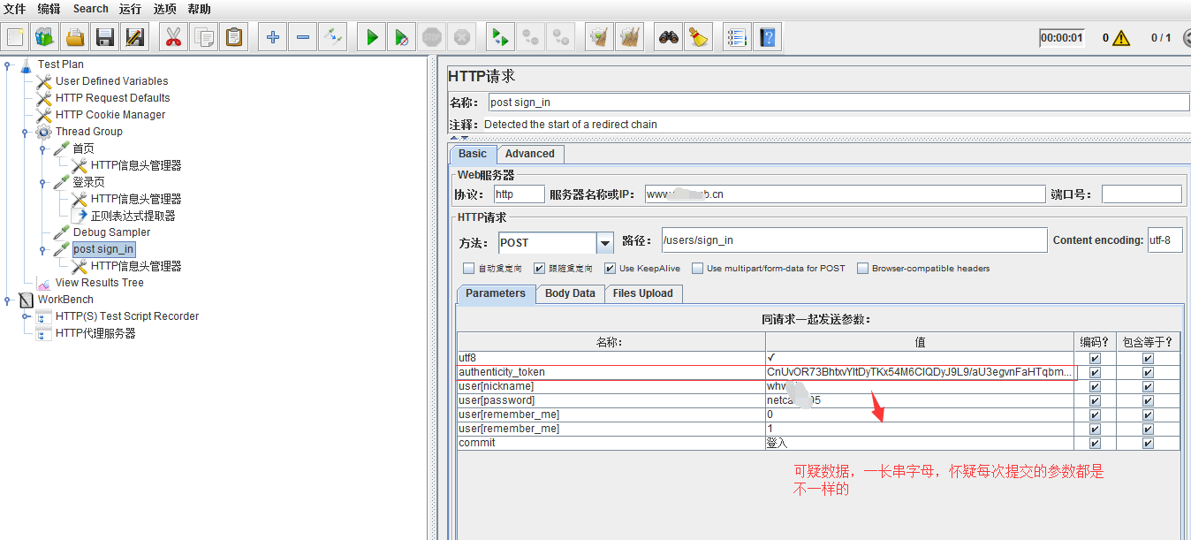Click the Clear results broom-gear icon
This screenshot has width=1191, height=540.
[600, 37]
